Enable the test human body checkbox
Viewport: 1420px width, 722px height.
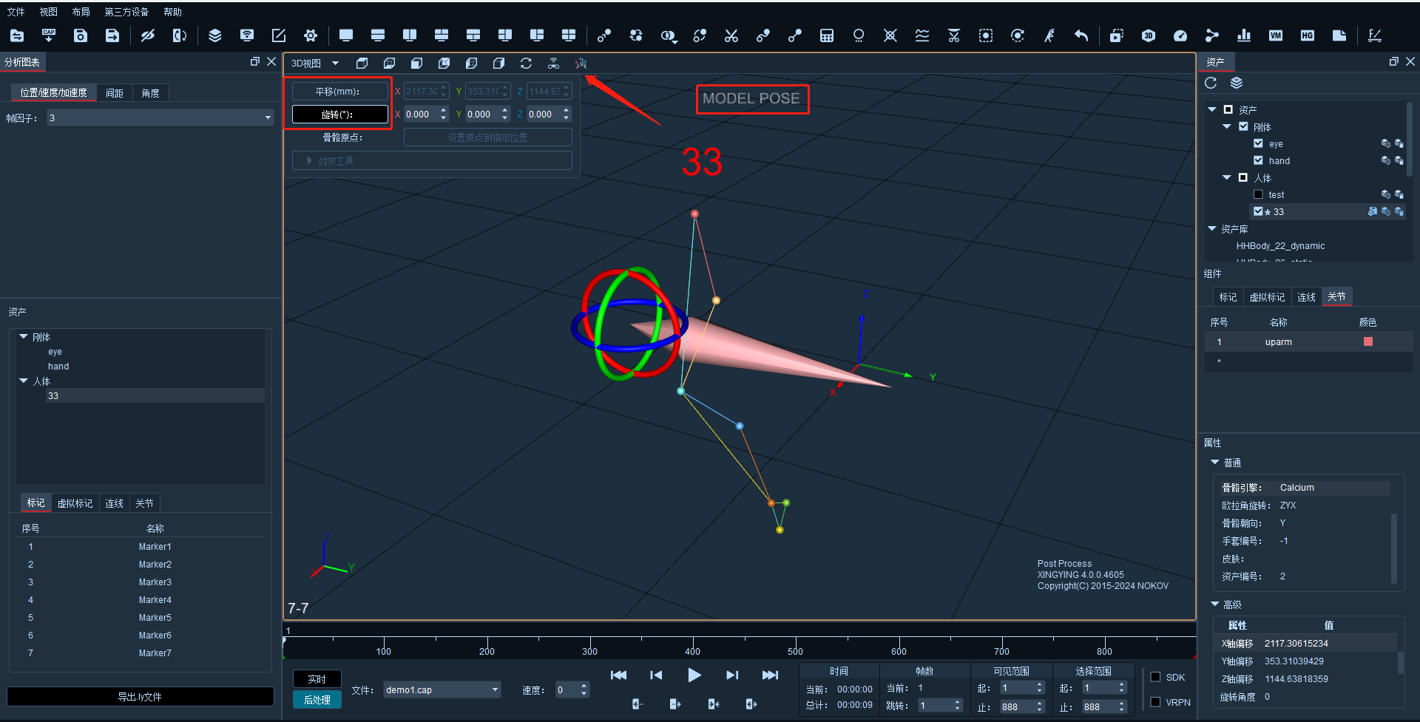point(1258,194)
